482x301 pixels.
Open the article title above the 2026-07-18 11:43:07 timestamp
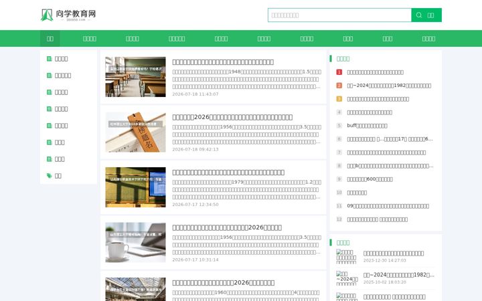tap(223, 62)
